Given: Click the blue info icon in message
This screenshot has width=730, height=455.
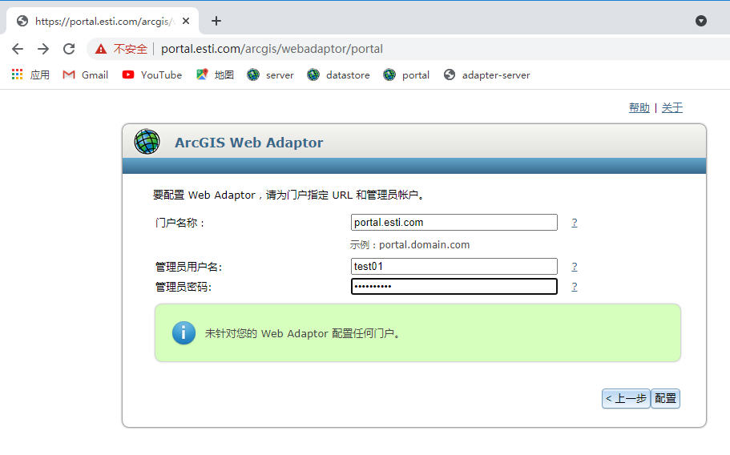Looking at the screenshot, I should click(x=184, y=333).
